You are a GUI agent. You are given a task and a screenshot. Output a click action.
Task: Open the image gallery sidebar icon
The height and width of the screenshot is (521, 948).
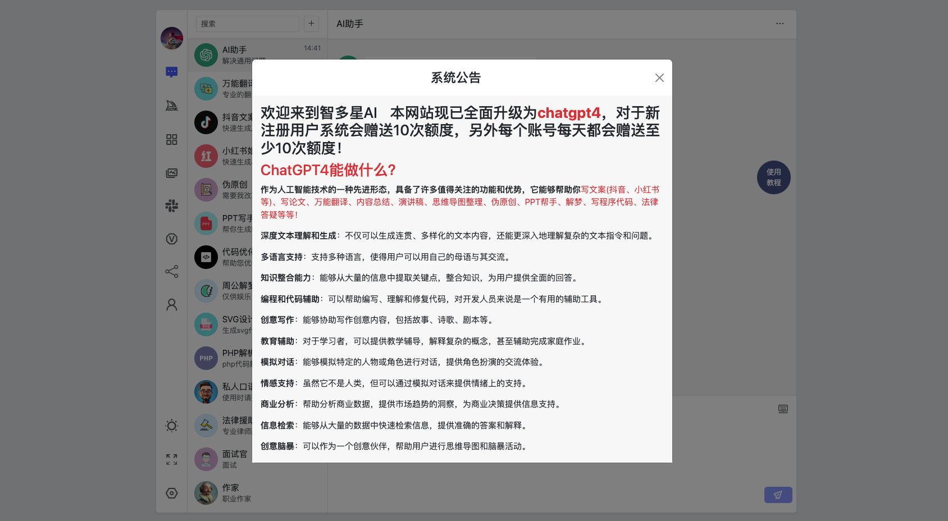(172, 173)
